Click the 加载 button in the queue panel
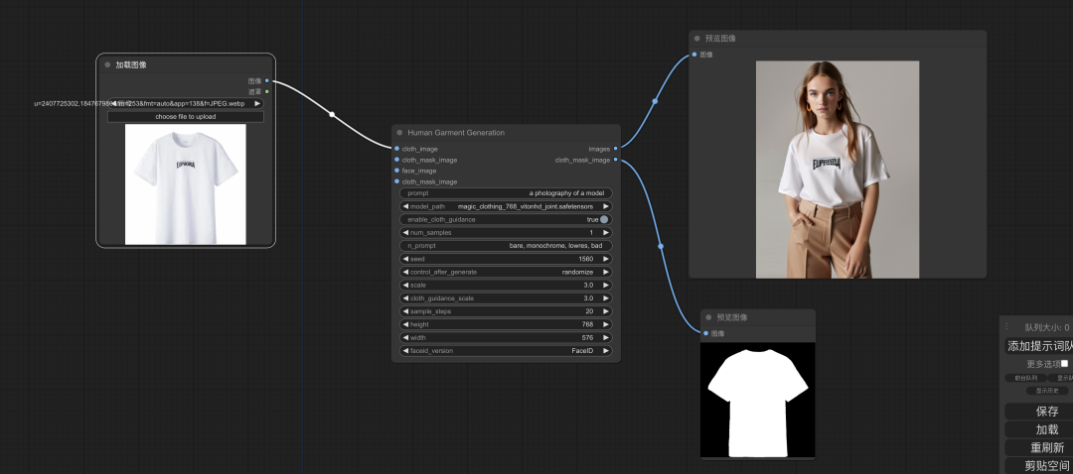The height and width of the screenshot is (474, 1073). [1047, 429]
